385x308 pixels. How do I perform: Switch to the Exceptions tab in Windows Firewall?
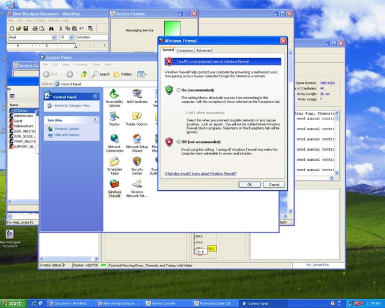click(185, 50)
